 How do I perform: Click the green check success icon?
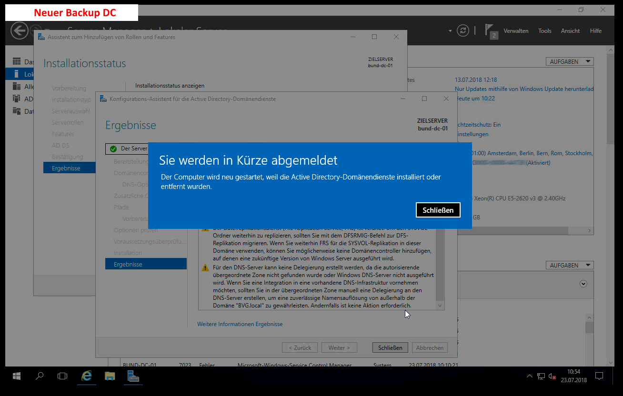[x=113, y=148]
